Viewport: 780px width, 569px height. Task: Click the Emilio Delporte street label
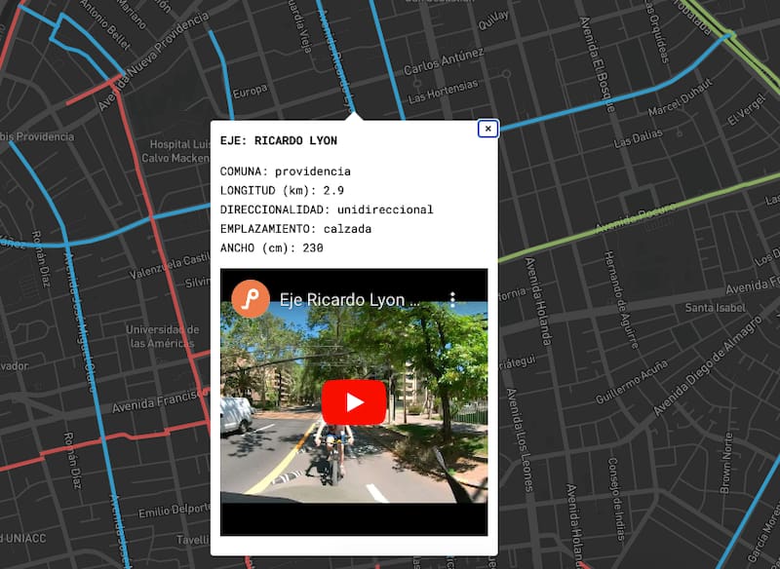[172, 512]
